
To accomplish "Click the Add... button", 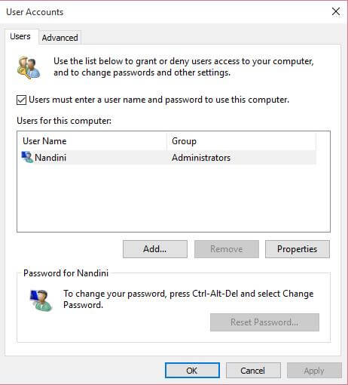I will coord(155,249).
